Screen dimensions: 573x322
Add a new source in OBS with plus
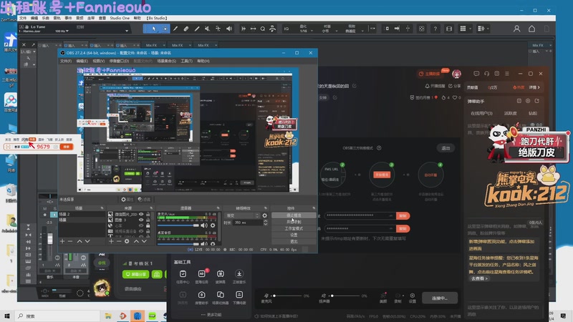pos(111,241)
